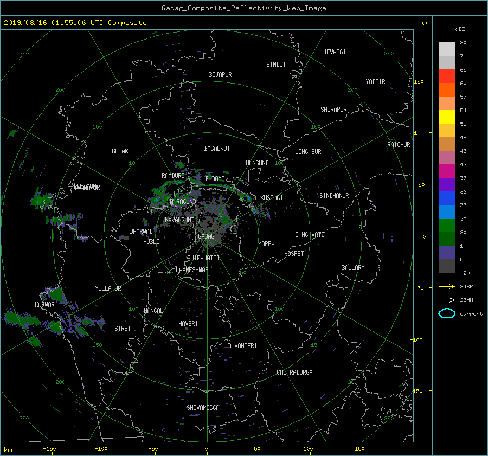Click the LAXMESHWAR city label
The width and height of the screenshot is (488, 456).
(x=192, y=270)
